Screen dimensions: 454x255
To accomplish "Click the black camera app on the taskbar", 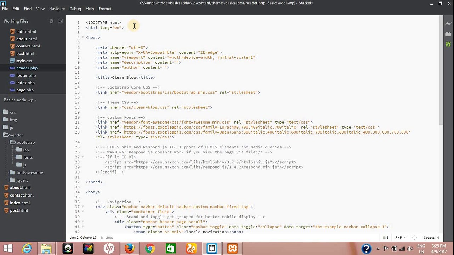I will (x=68, y=249).
